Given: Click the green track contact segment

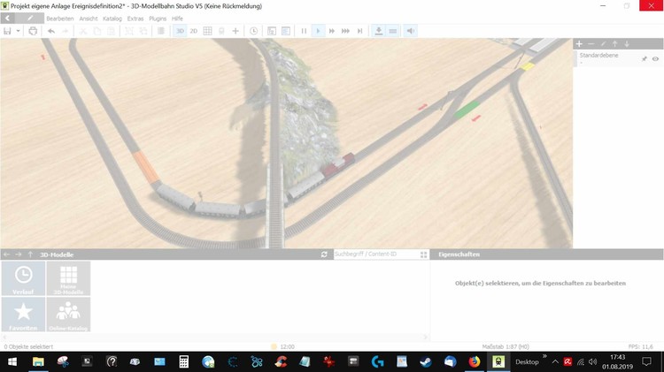Looking at the screenshot, I should [467, 109].
